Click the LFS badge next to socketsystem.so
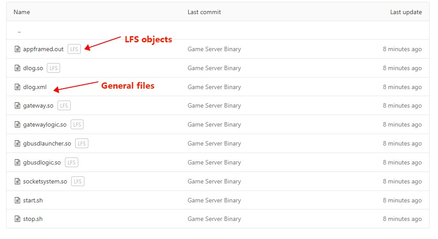The height and width of the screenshot is (239, 438). (x=78, y=182)
